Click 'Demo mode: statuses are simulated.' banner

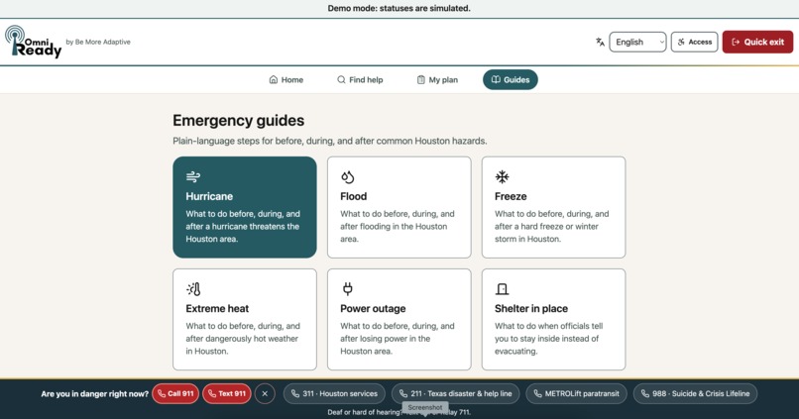click(399, 8)
